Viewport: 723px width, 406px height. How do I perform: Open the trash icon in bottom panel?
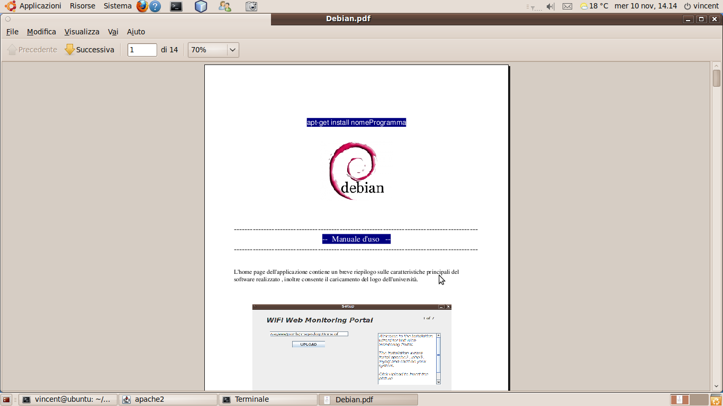coord(716,400)
